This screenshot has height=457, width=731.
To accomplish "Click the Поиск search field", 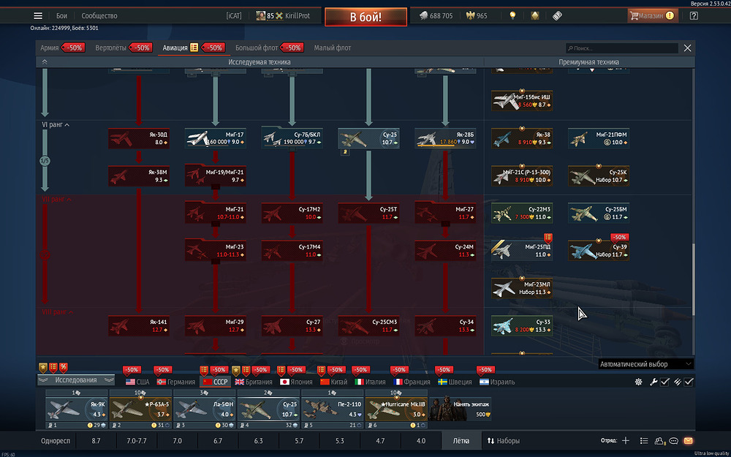I will coord(621,48).
